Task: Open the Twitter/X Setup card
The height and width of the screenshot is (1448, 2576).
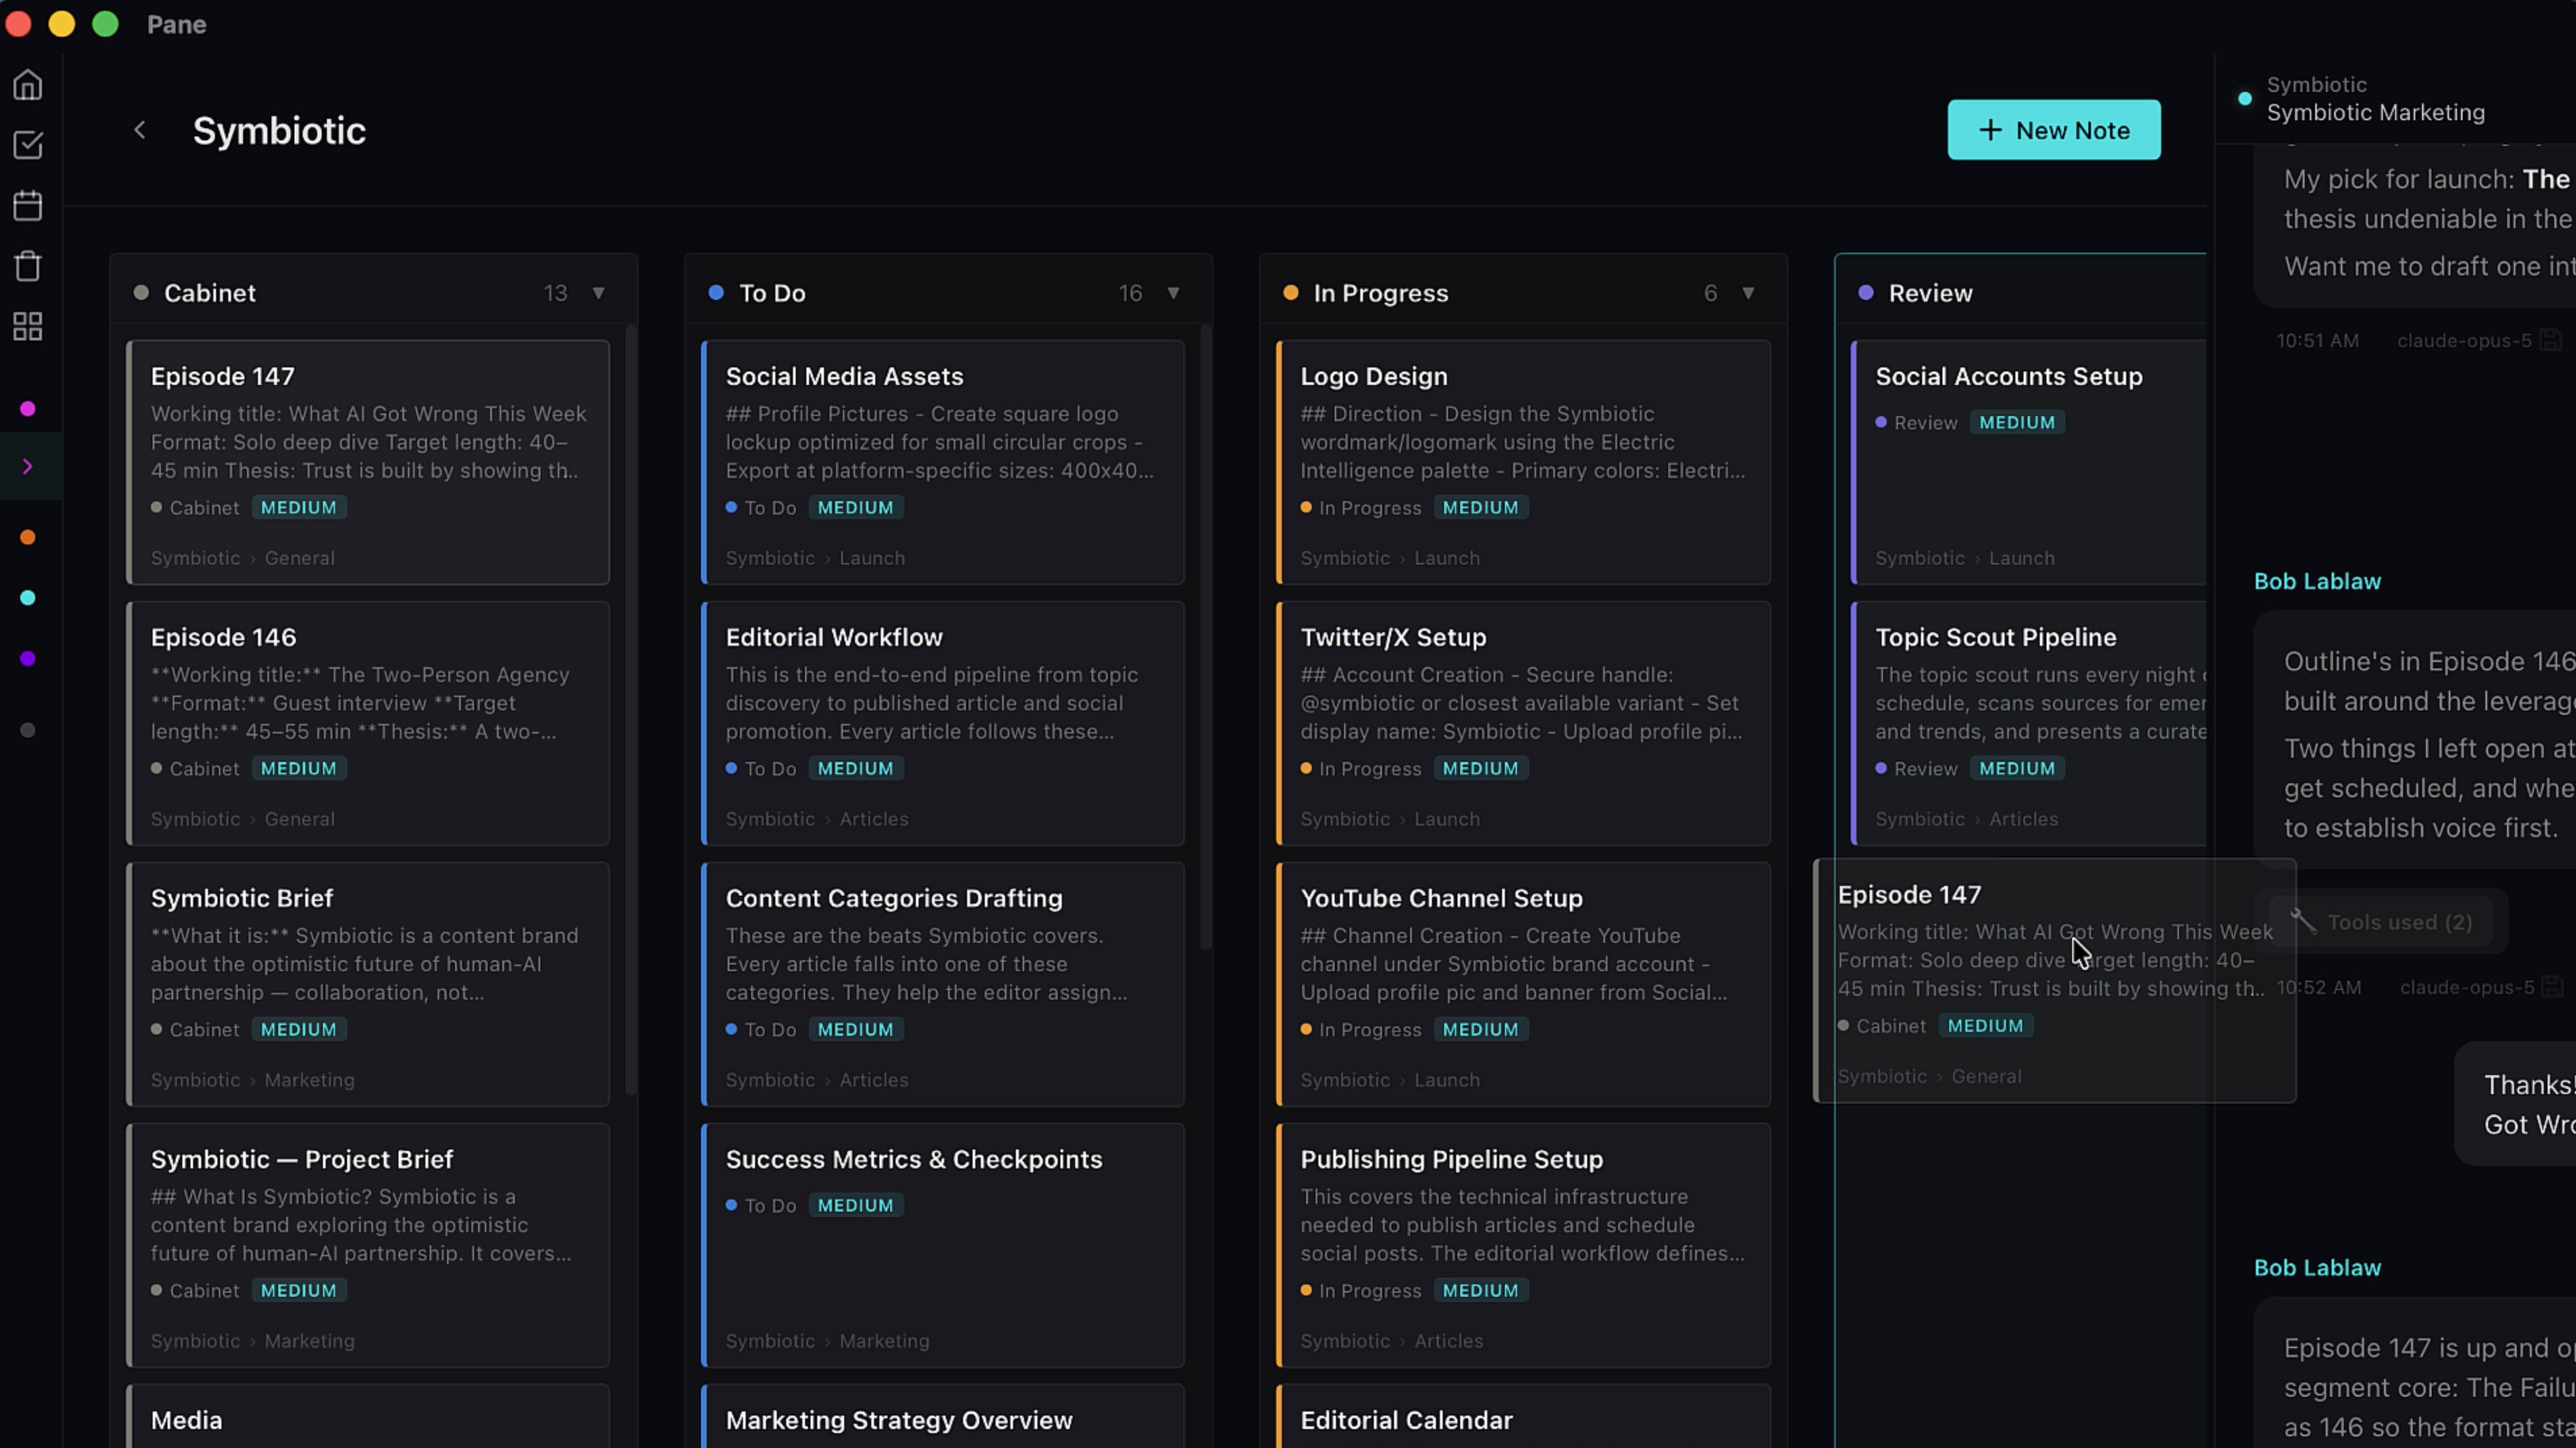Action: click(1523, 723)
